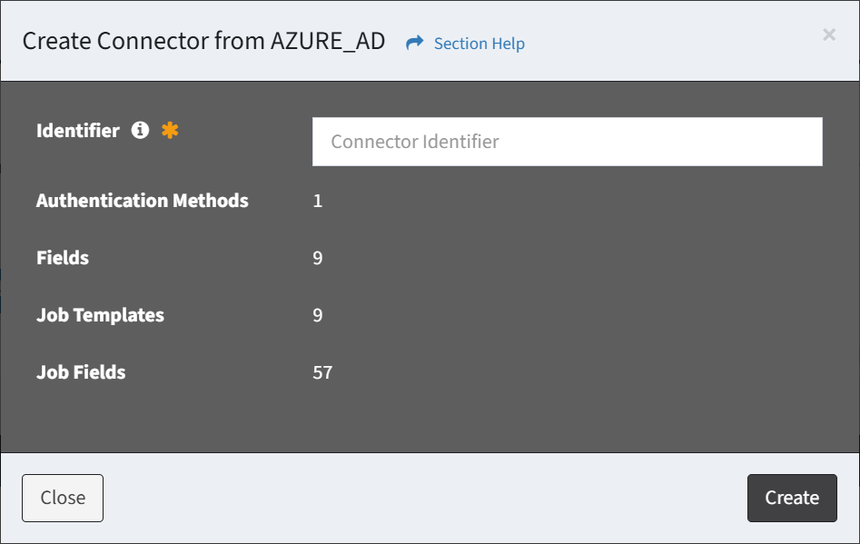Click the footer bar between Close and Create

tap(425, 498)
